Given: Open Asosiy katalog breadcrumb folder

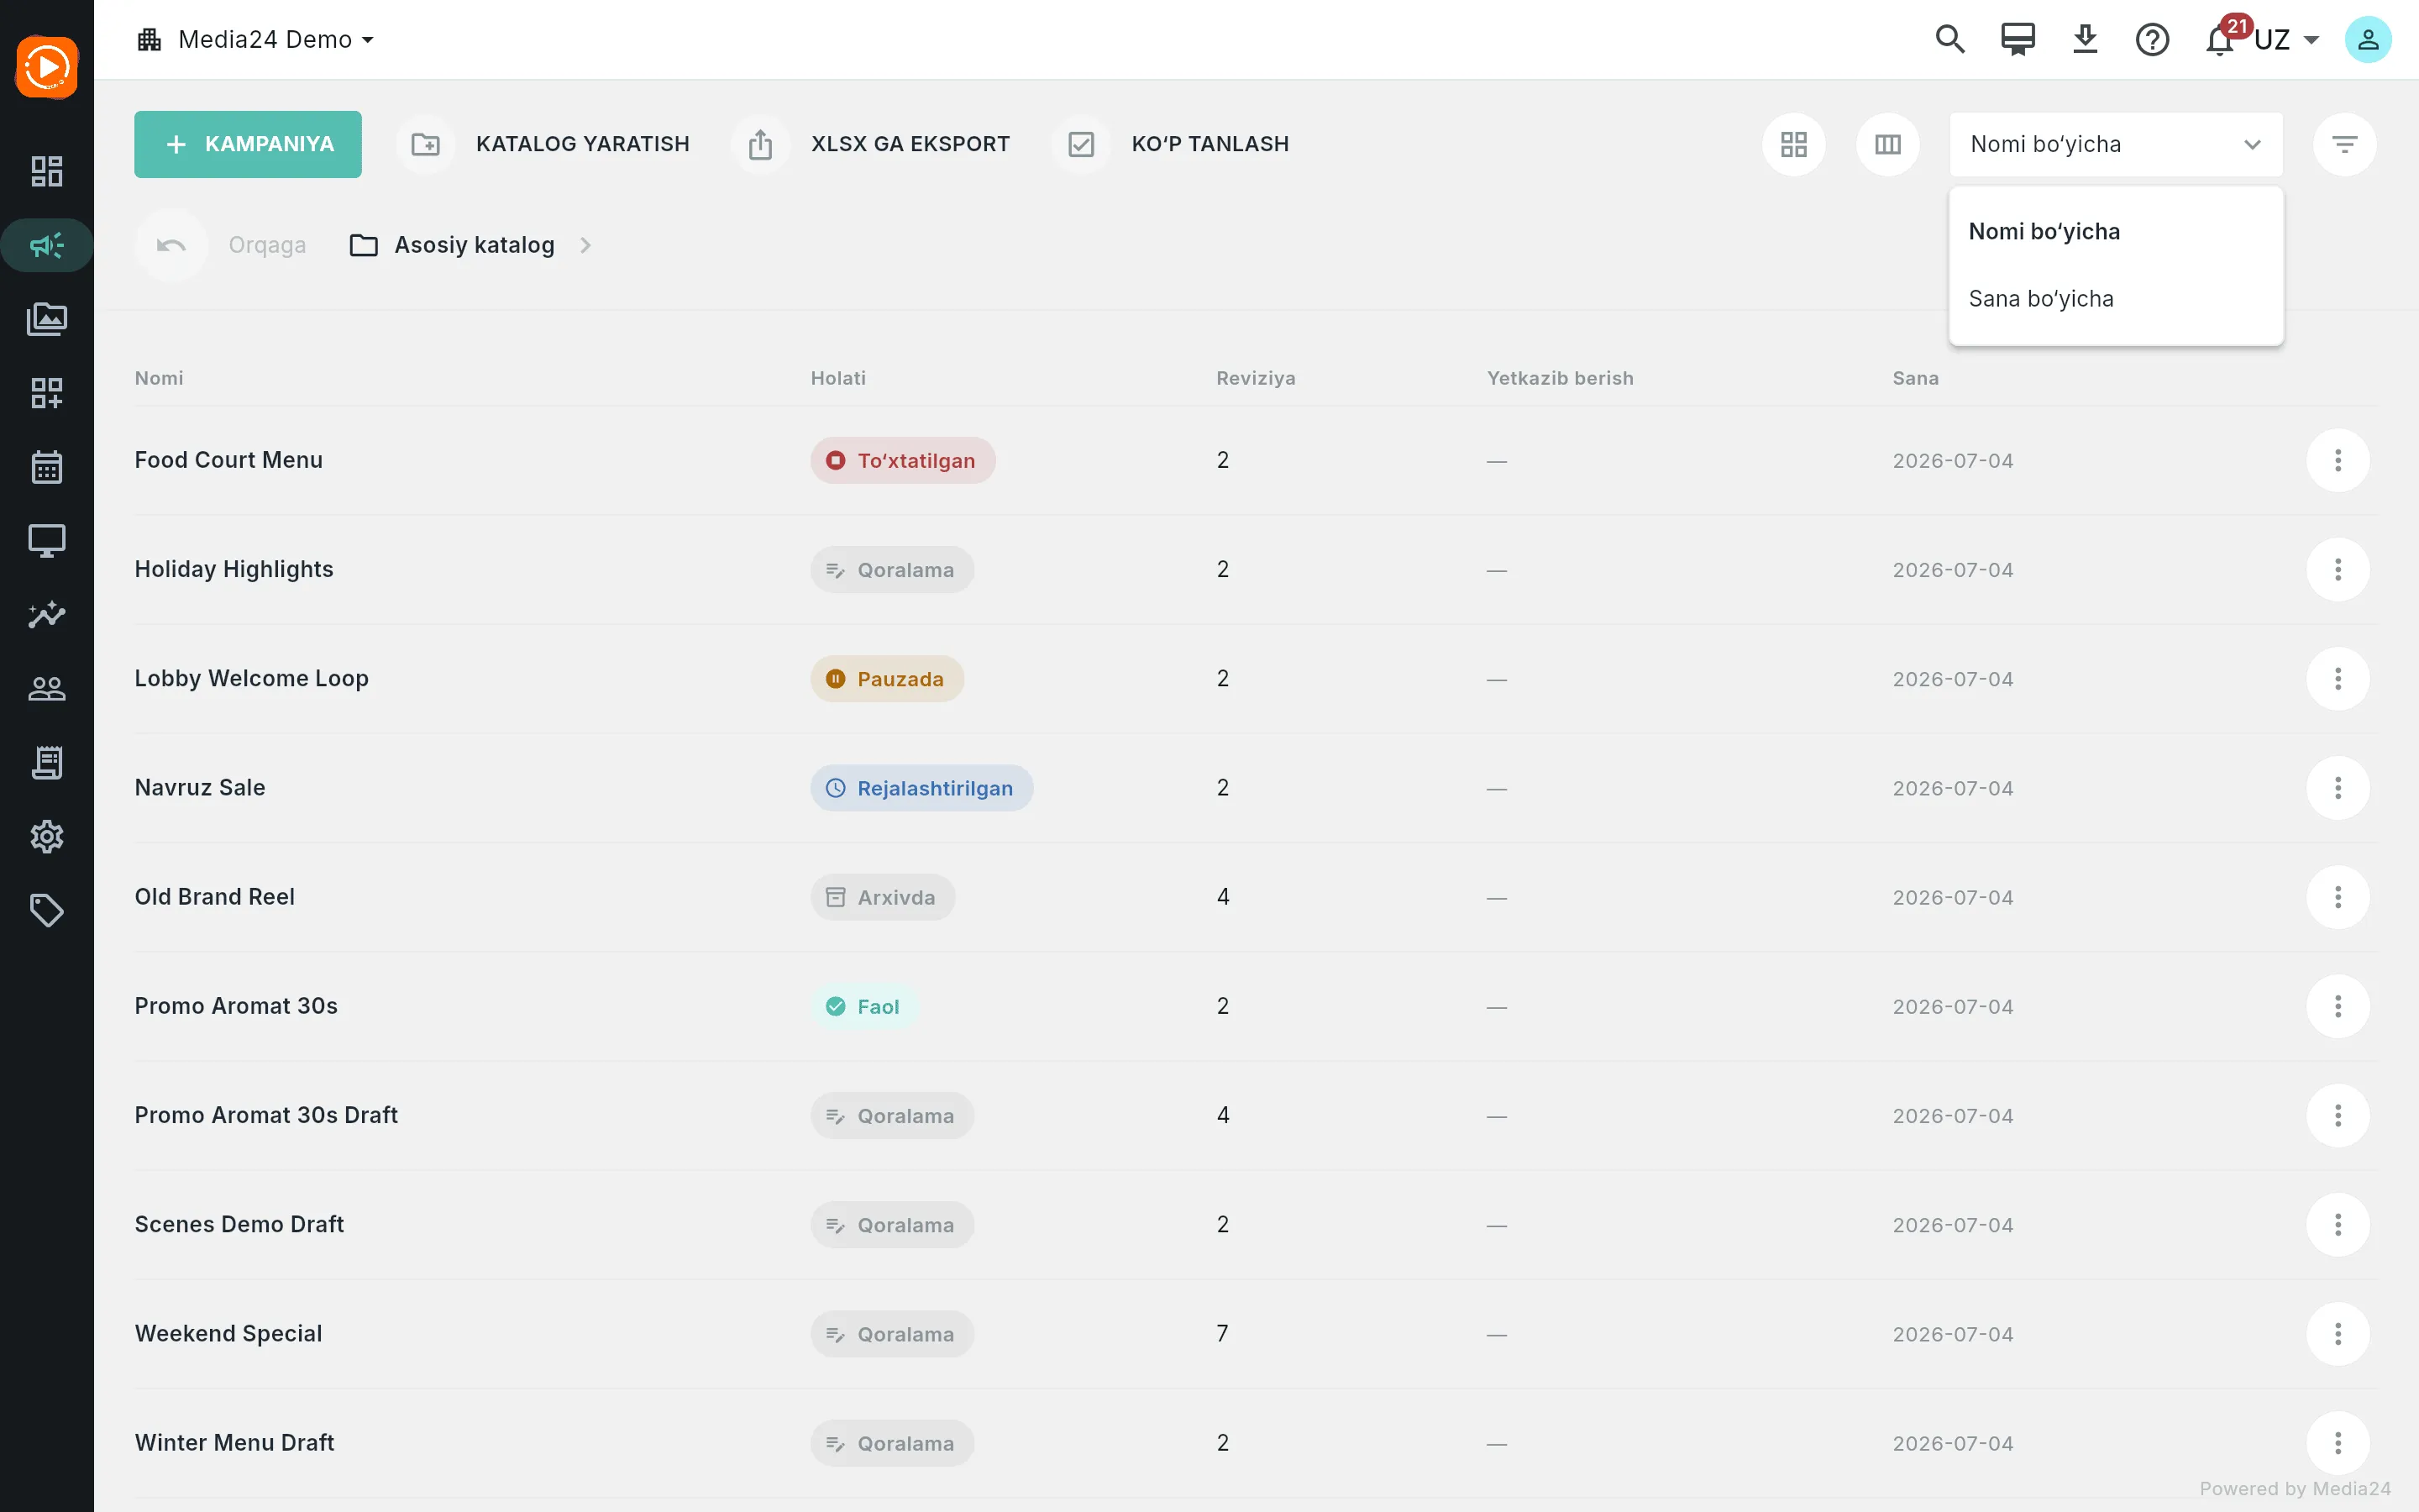Looking at the screenshot, I should pos(452,245).
